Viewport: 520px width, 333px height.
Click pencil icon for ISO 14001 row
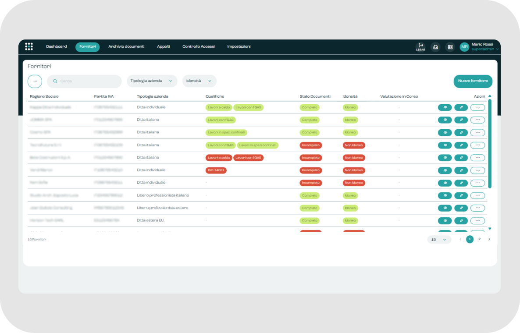[461, 170]
